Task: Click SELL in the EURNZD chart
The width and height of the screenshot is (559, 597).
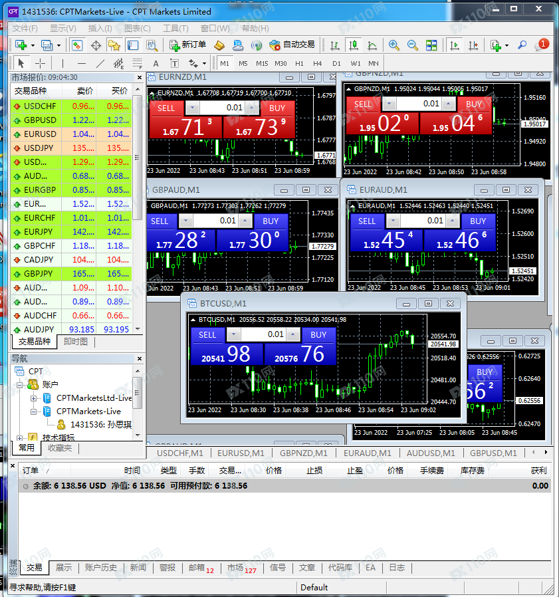Action: pyautogui.click(x=166, y=108)
